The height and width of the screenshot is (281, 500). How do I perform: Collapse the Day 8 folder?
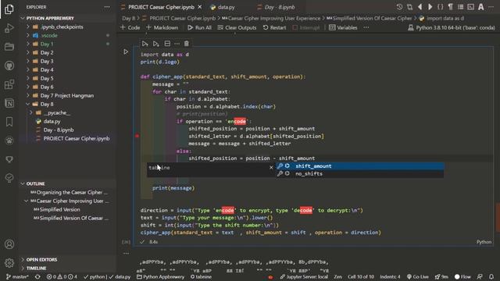(x=47, y=104)
